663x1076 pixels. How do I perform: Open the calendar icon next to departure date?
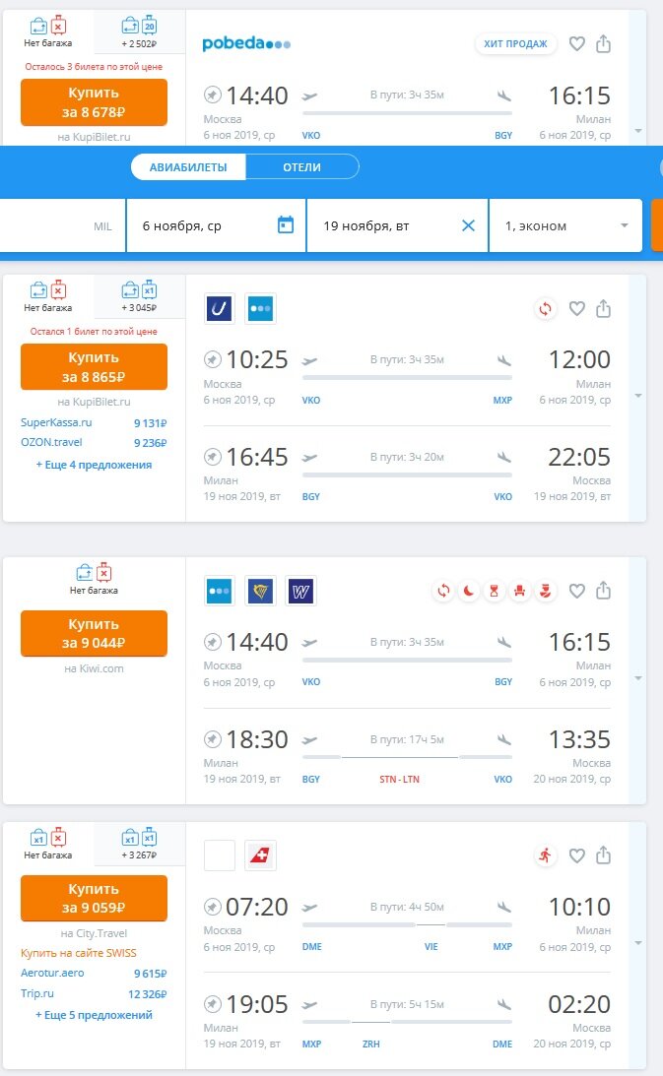tap(284, 224)
